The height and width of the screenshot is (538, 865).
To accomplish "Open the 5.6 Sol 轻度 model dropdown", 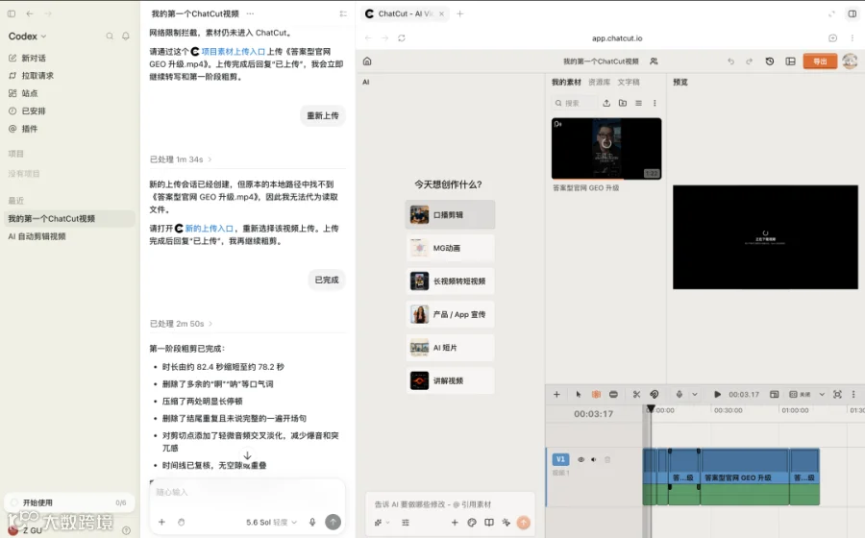I will pyautogui.click(x=271, y=522).
